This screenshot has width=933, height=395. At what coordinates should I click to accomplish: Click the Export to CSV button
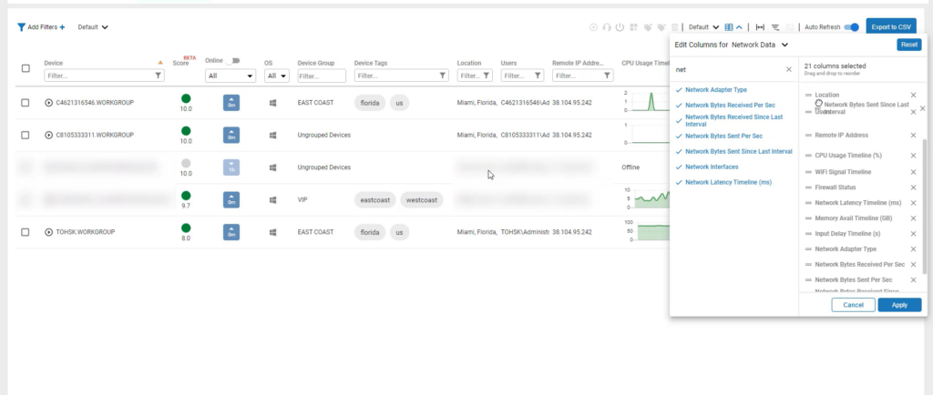[890, 27]
